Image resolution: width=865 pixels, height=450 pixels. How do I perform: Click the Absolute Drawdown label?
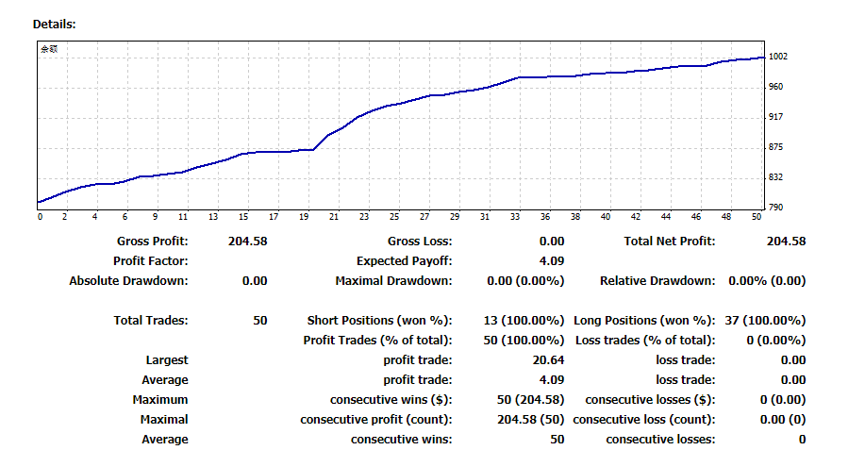pos(128,281)
